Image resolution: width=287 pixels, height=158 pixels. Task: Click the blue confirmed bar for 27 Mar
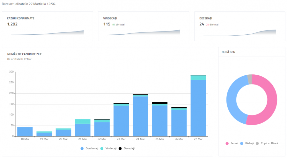pyautogui.click(x=198, y=108)
